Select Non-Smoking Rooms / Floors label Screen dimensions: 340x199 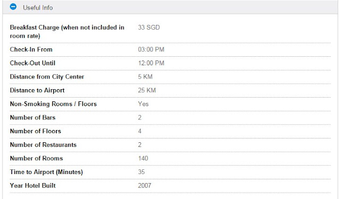click(53, 104)
